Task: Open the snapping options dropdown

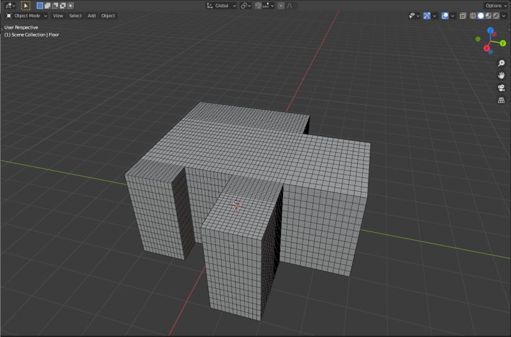Action: 268,6
